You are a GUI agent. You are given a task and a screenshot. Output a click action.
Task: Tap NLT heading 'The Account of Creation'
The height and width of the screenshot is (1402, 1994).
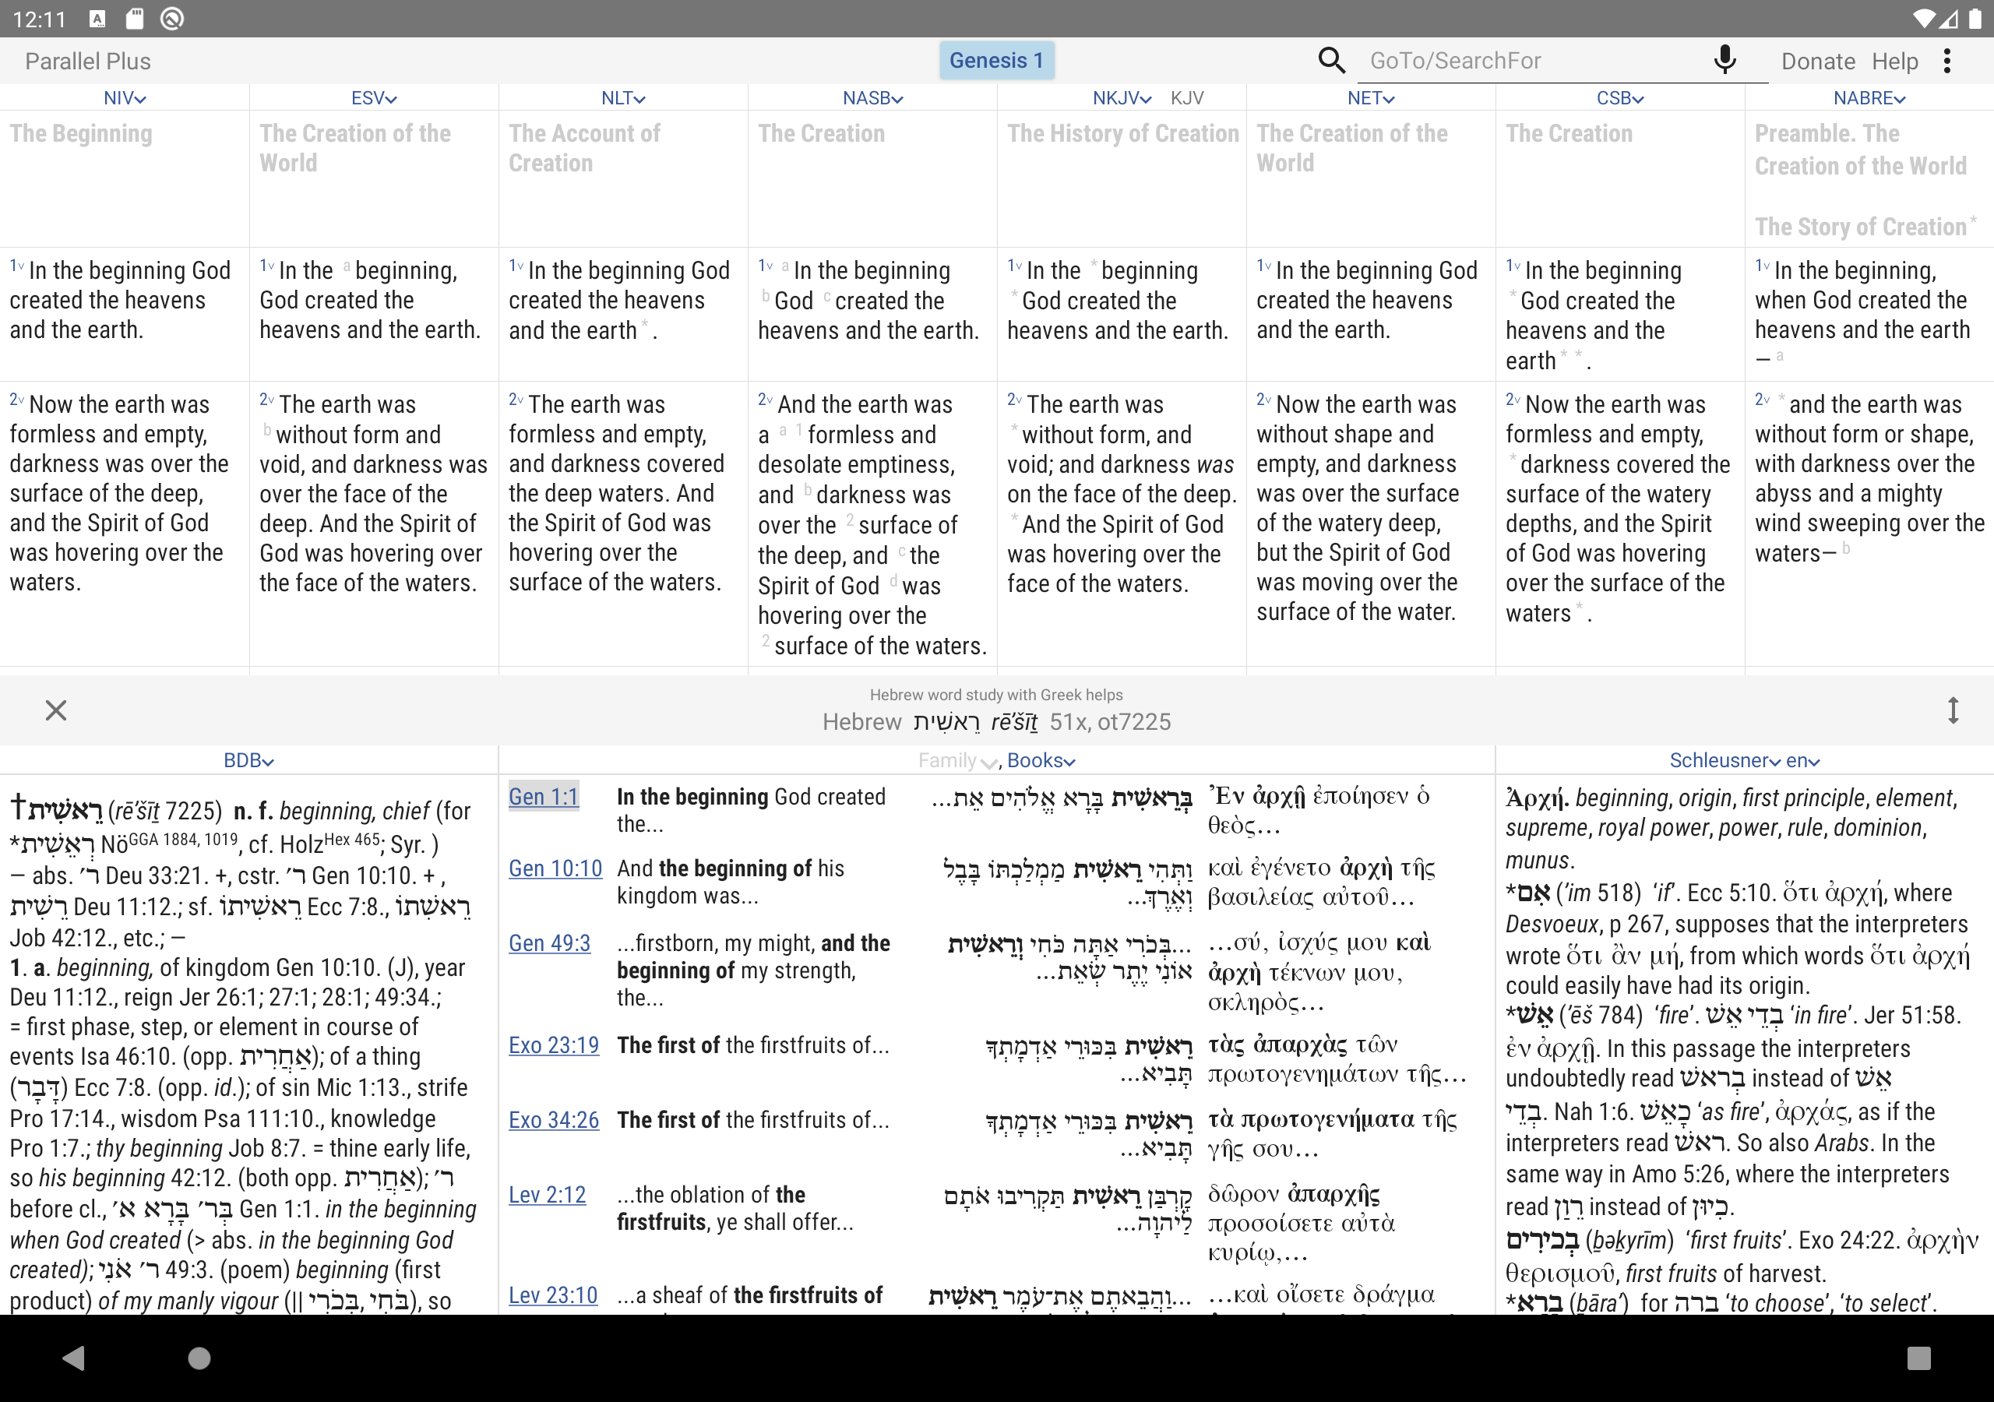pyautogui.click(x=584, y=148)
